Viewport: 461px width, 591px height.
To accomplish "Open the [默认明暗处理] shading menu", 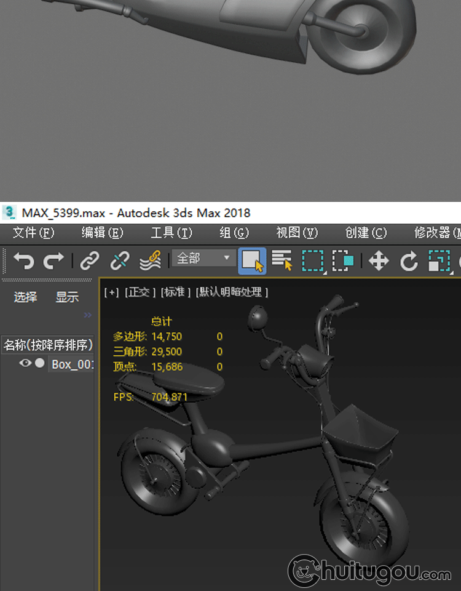I will click(x=232, y=292).
